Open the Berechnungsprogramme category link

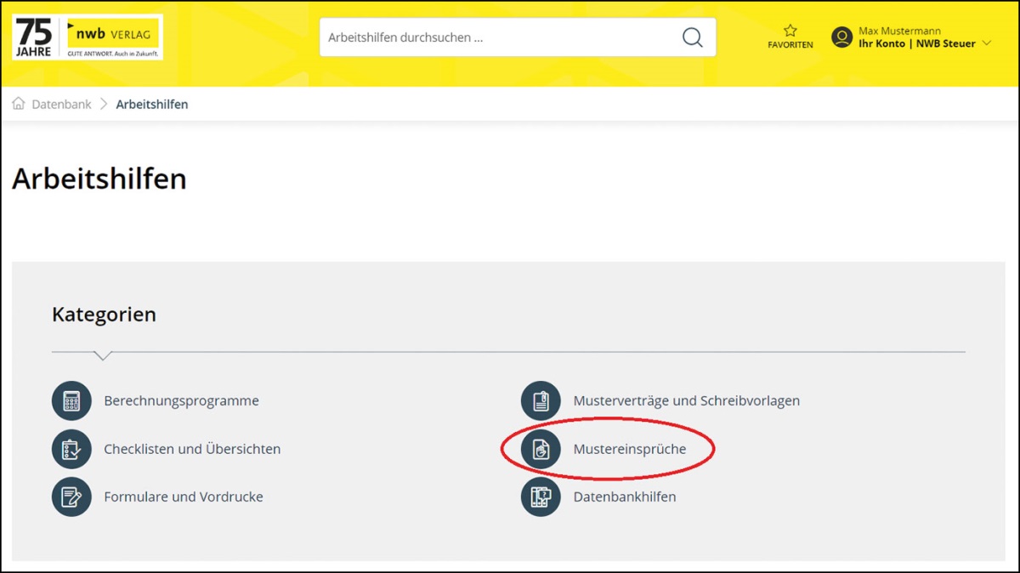(x=181, y=400)
